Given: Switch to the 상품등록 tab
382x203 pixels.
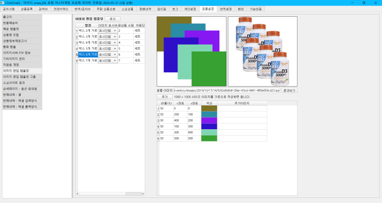Looking at the screenshot, I should [27, 9].
